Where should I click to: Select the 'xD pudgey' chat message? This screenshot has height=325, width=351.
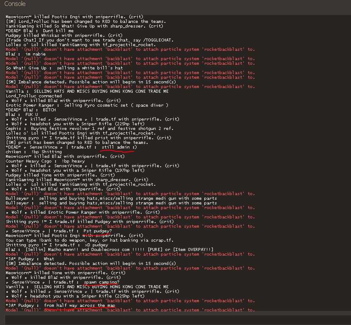(x=57, y=245)
